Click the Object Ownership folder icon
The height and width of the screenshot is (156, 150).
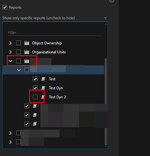pyautogui.click(x=27, y=43)
